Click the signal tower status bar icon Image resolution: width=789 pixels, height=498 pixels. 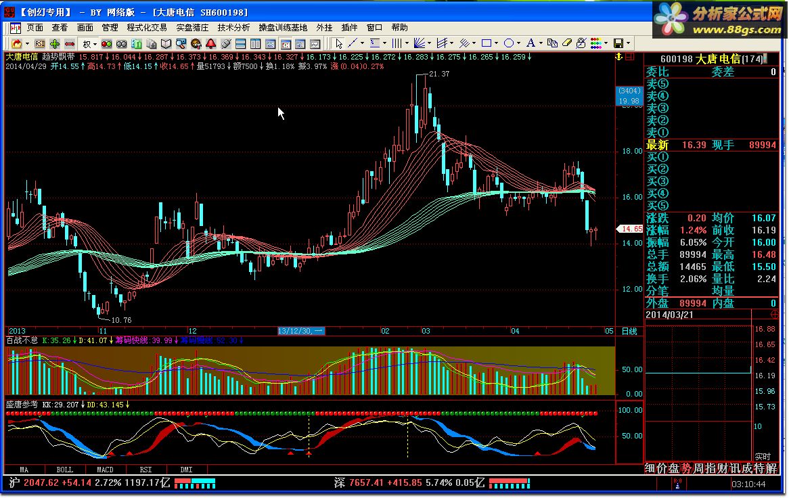[677, 484]
